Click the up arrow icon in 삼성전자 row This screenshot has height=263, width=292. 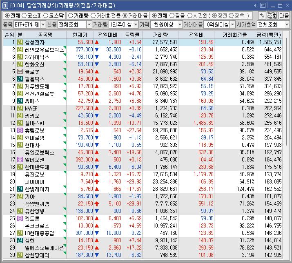(x=97, y=42)
